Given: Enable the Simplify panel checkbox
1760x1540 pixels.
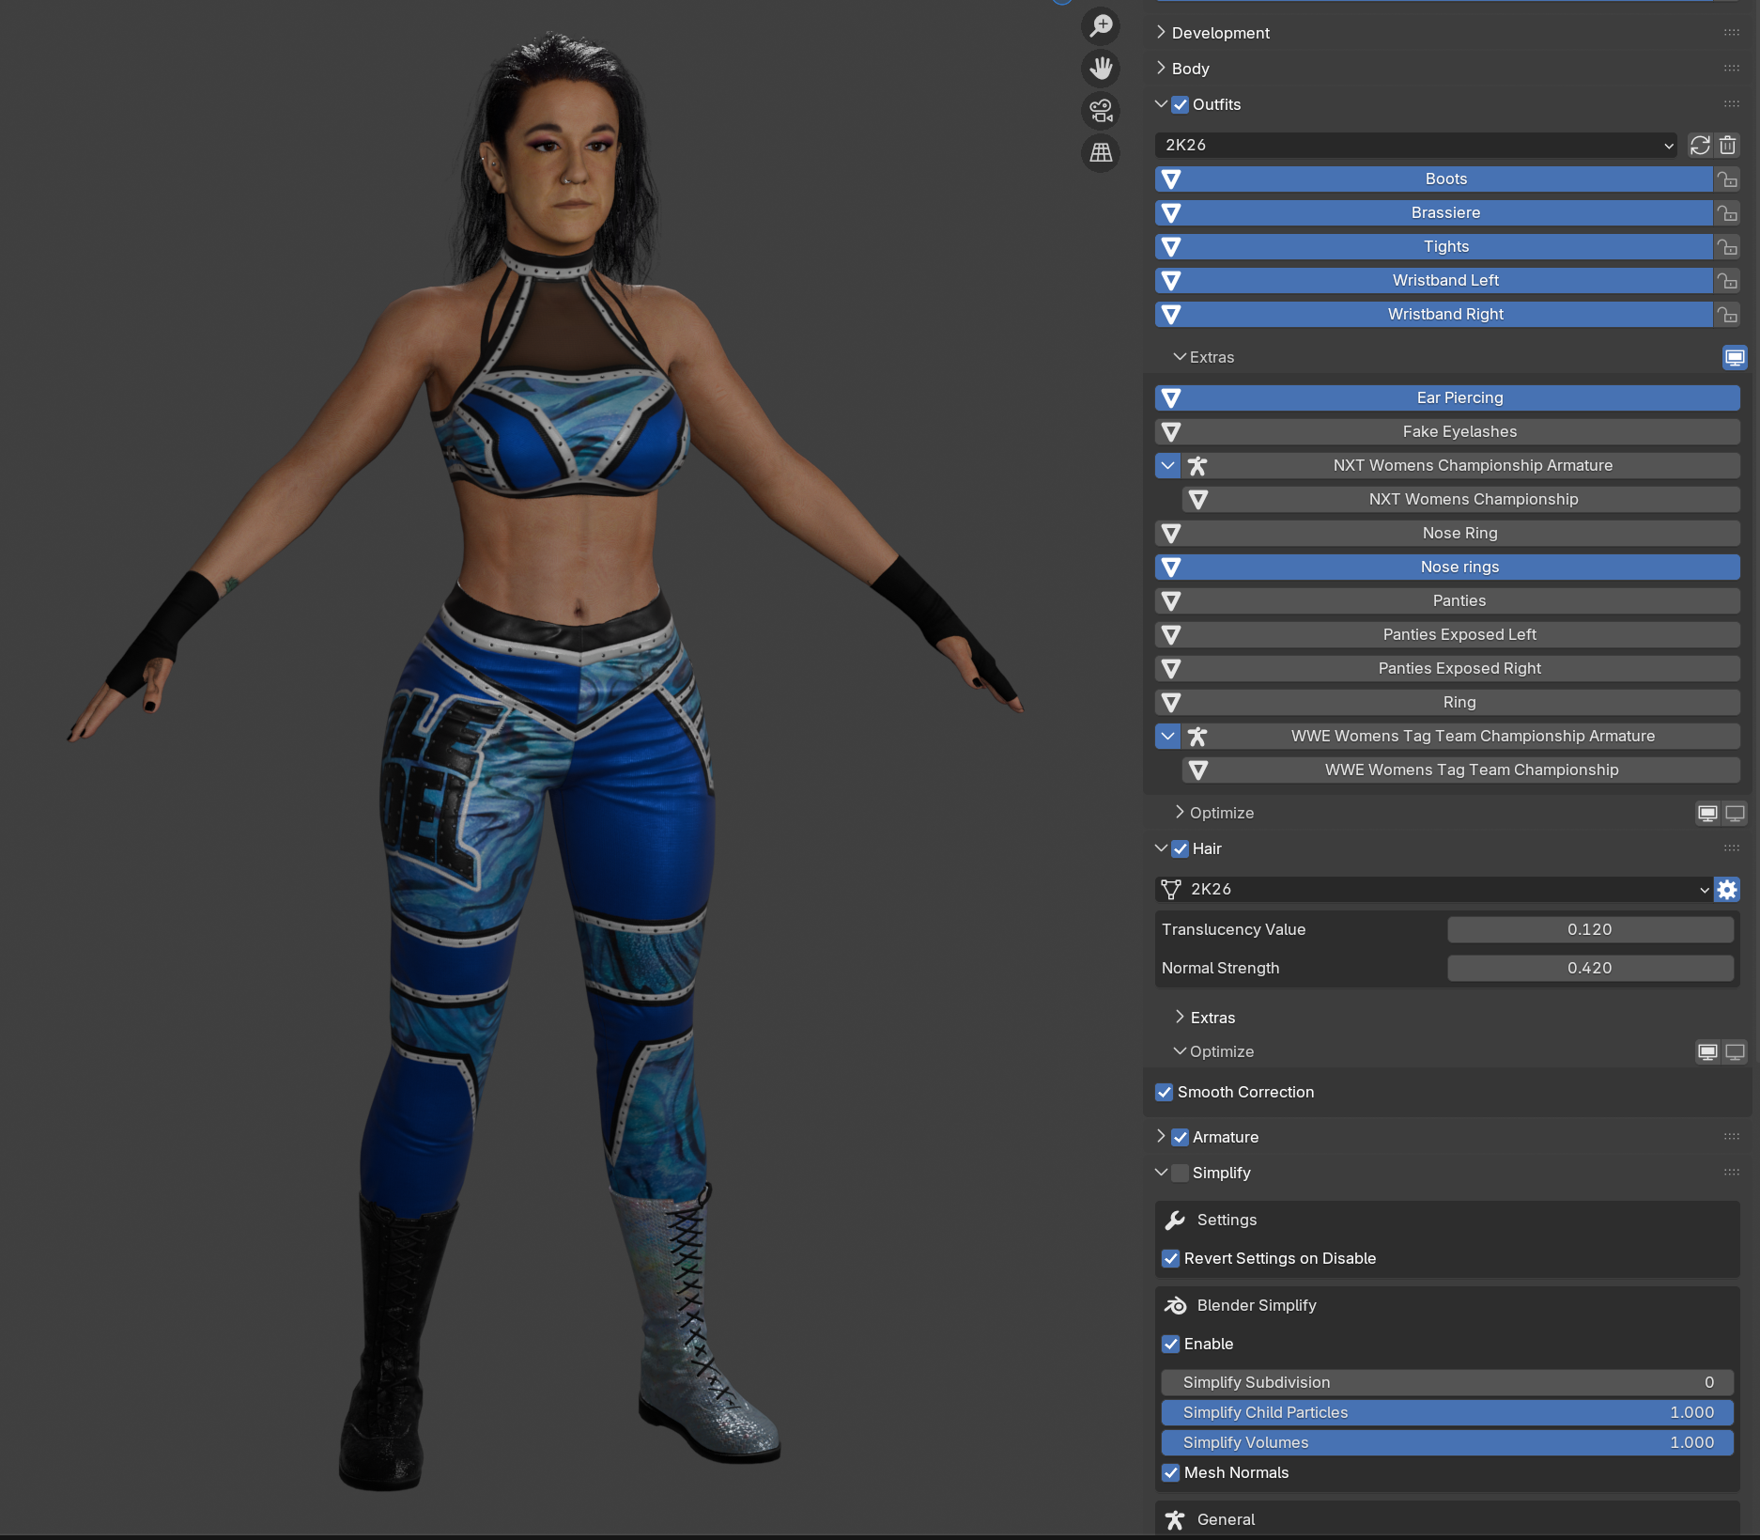Looking at the screenshot, I should 1181,1174.
